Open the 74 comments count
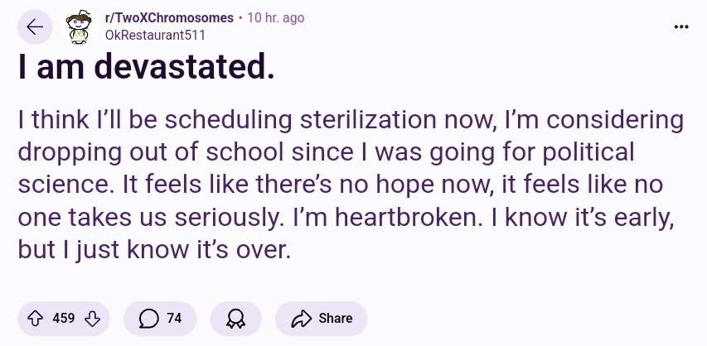Image resolution: width=707 pixels, height=346 pixels. pyautogui.click(x=174, y=318)
